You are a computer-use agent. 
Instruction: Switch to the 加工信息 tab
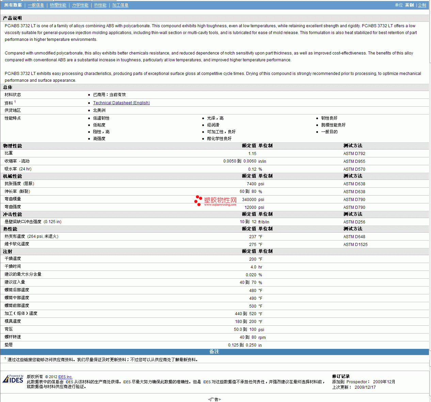121,5
